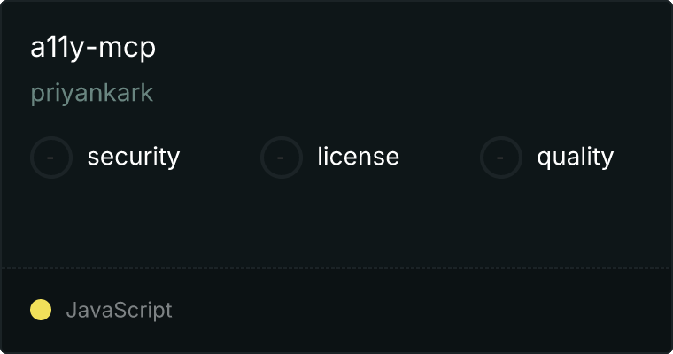Viewport: 673px width, 354px height.
Task: Click empty space beside the priyankark name
Action: click(412, 93)
